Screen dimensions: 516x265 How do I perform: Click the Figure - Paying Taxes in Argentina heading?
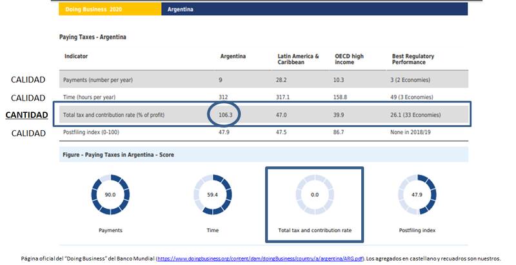pyautogui.click(x=118, y=155)
